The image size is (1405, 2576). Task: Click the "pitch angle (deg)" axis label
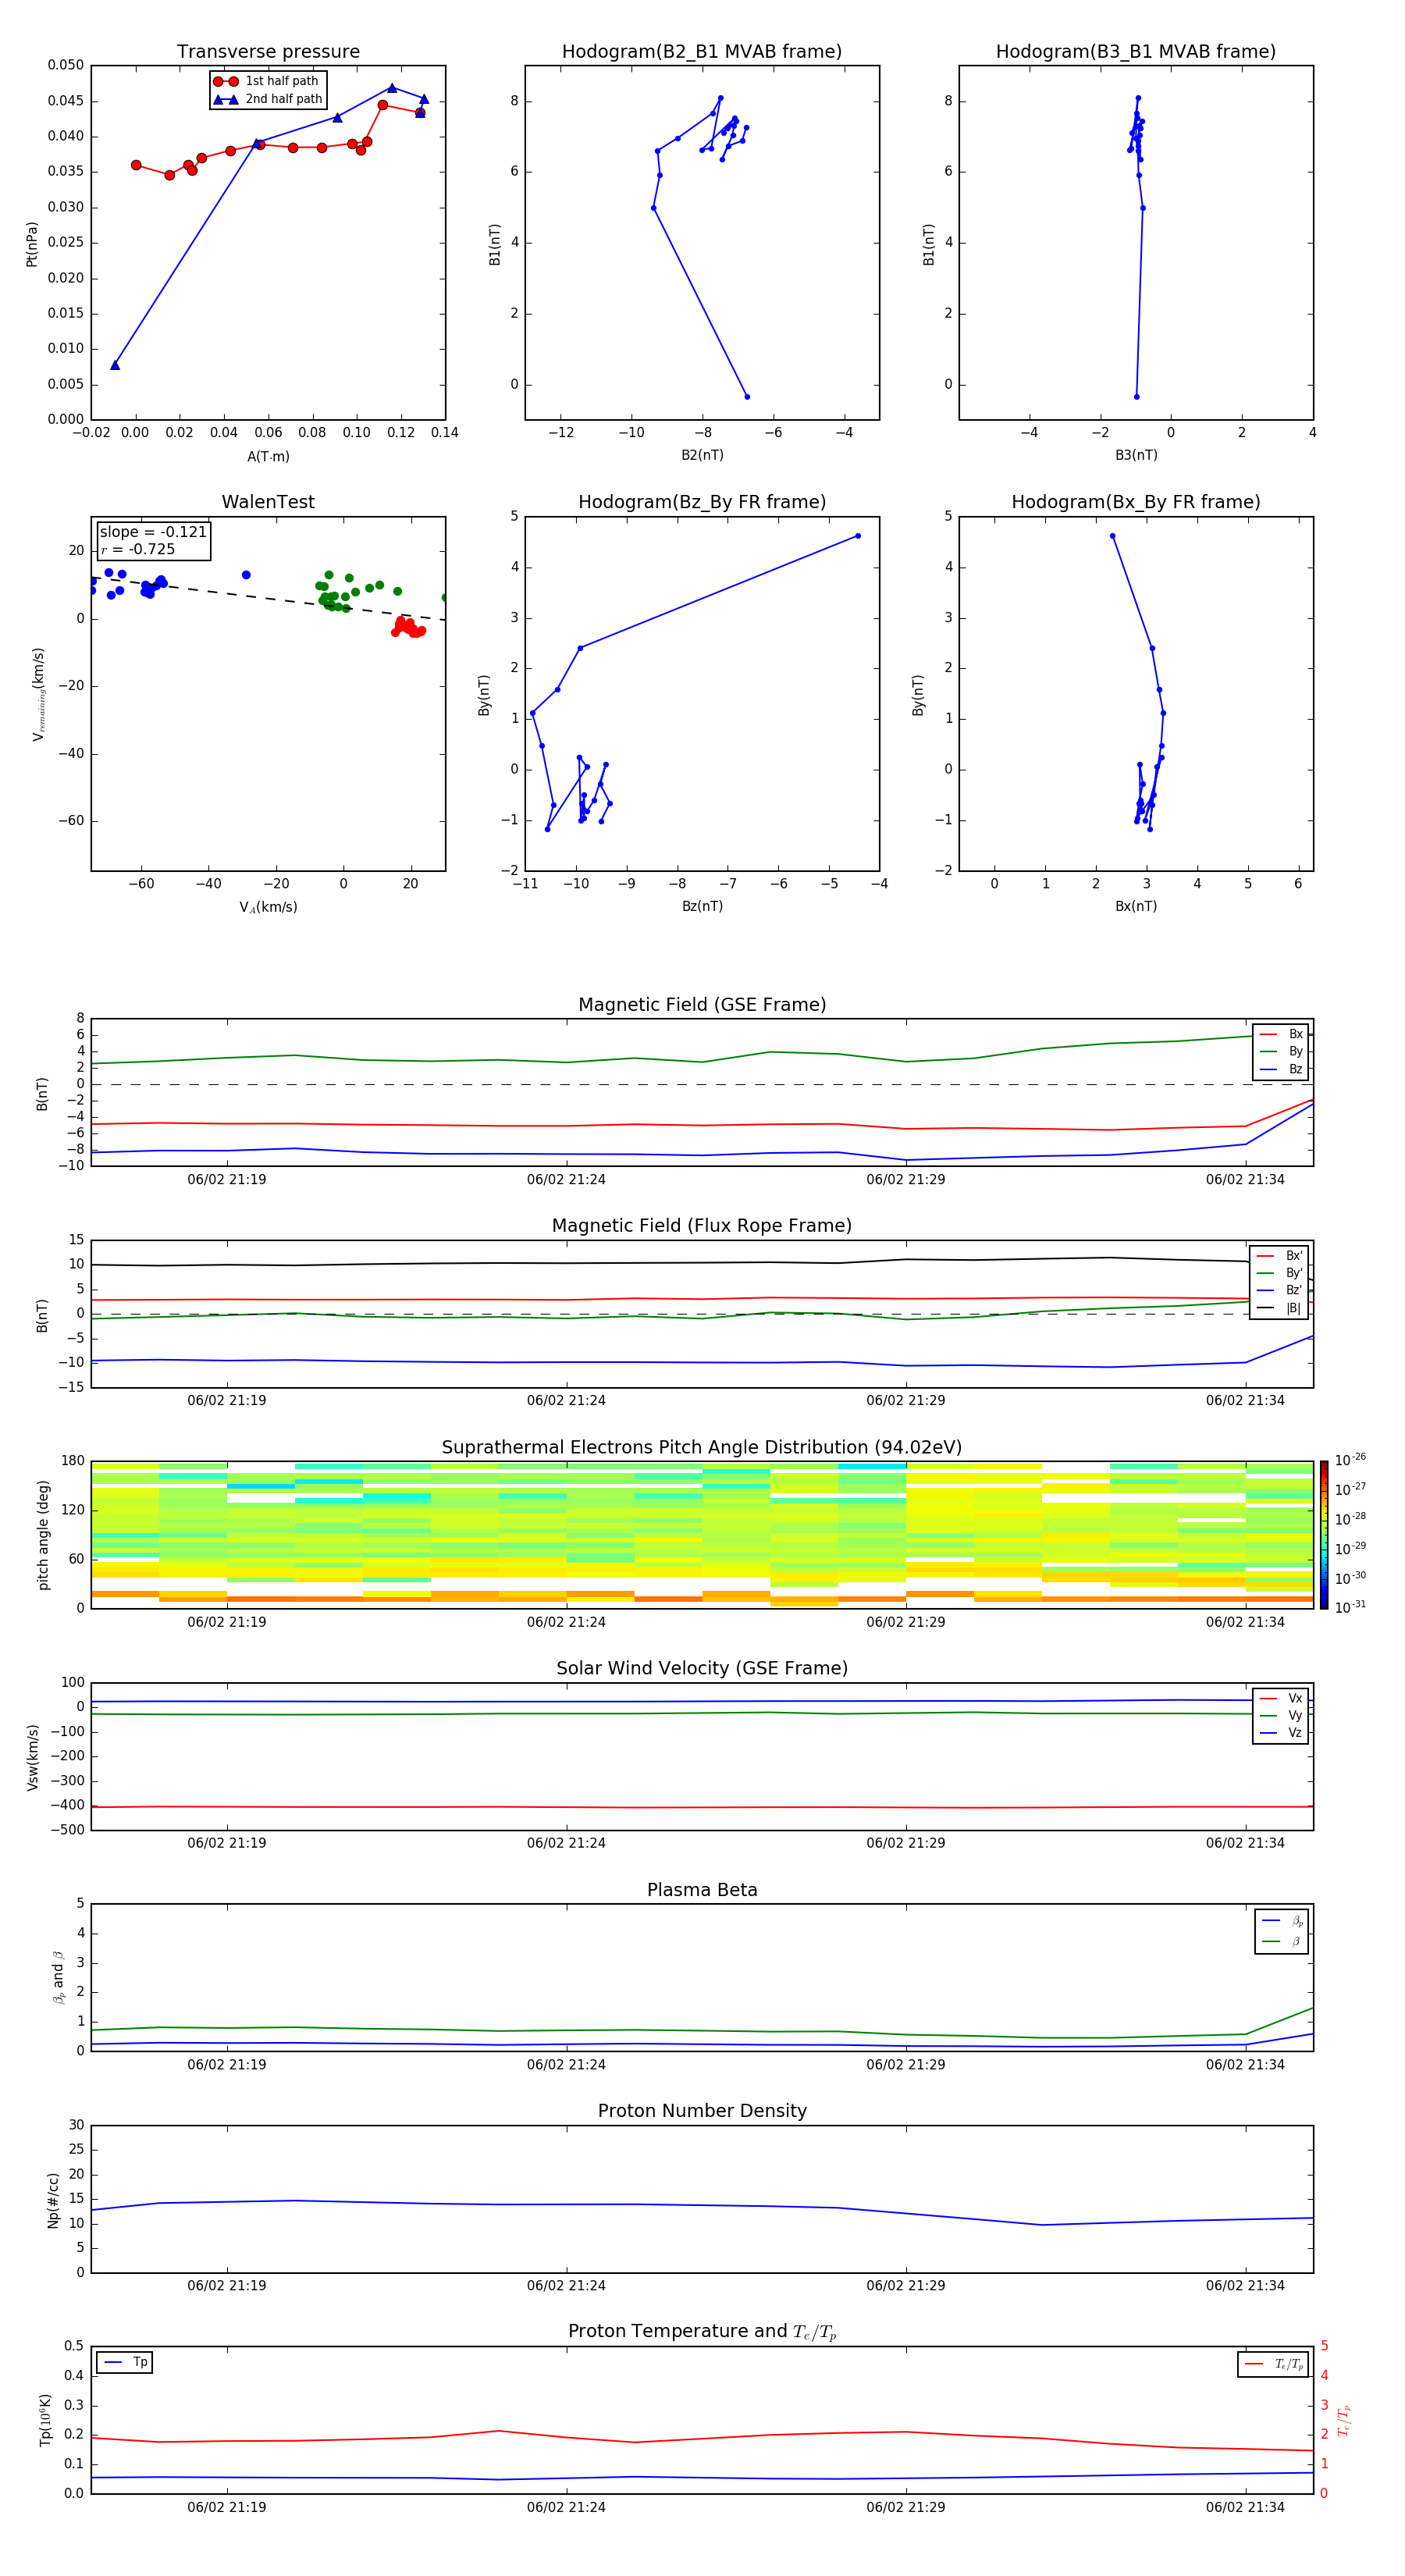(43, 1535)
